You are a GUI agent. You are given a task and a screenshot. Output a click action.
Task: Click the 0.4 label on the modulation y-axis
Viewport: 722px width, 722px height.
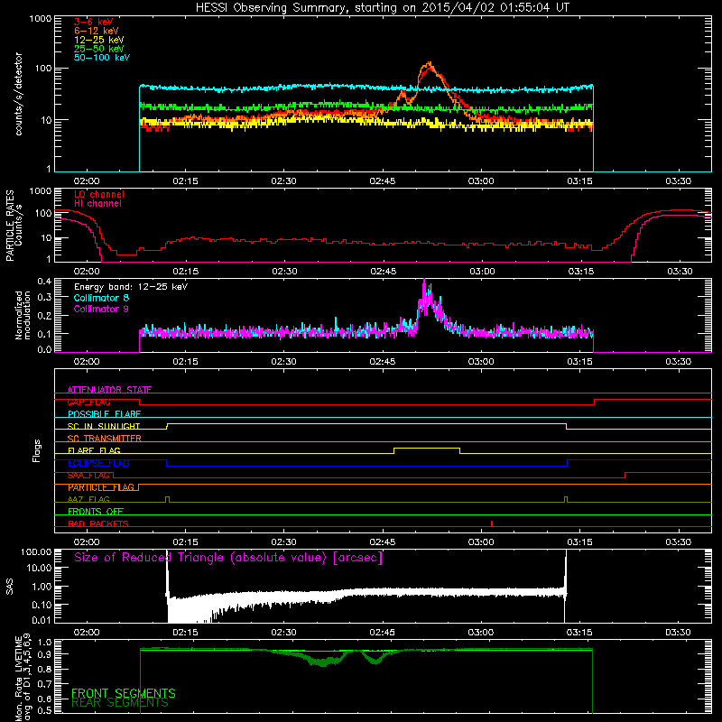[44, 281]
